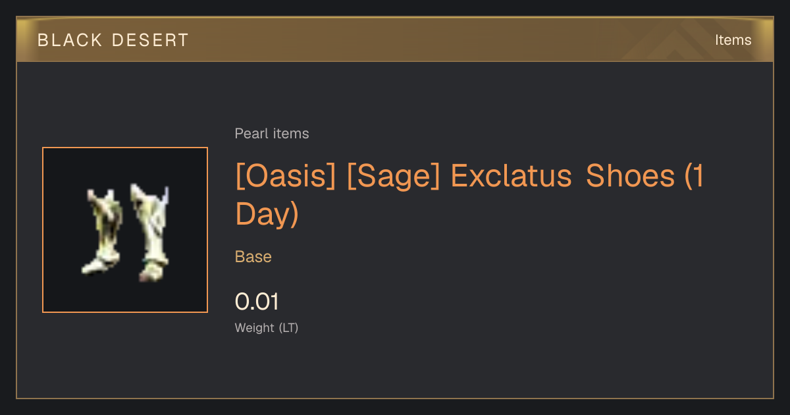790x415 pixels.
Task: Select the Pearl items category label
Action: pos(272,134)
